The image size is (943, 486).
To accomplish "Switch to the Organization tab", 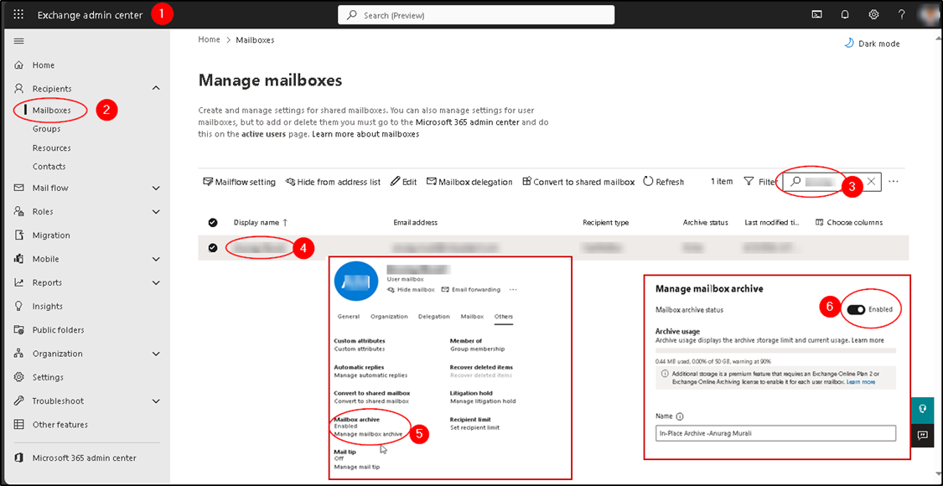I will coord(389,317).
